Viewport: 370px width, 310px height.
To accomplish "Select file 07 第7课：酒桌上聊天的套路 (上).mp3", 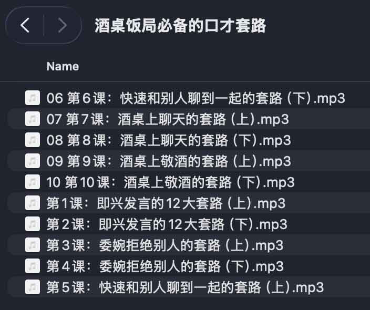I will pos(168,119).
